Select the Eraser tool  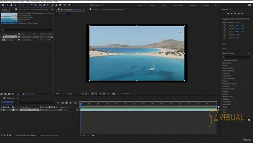60,5
